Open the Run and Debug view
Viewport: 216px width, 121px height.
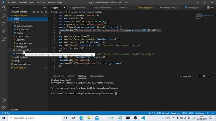pos(4,31)
